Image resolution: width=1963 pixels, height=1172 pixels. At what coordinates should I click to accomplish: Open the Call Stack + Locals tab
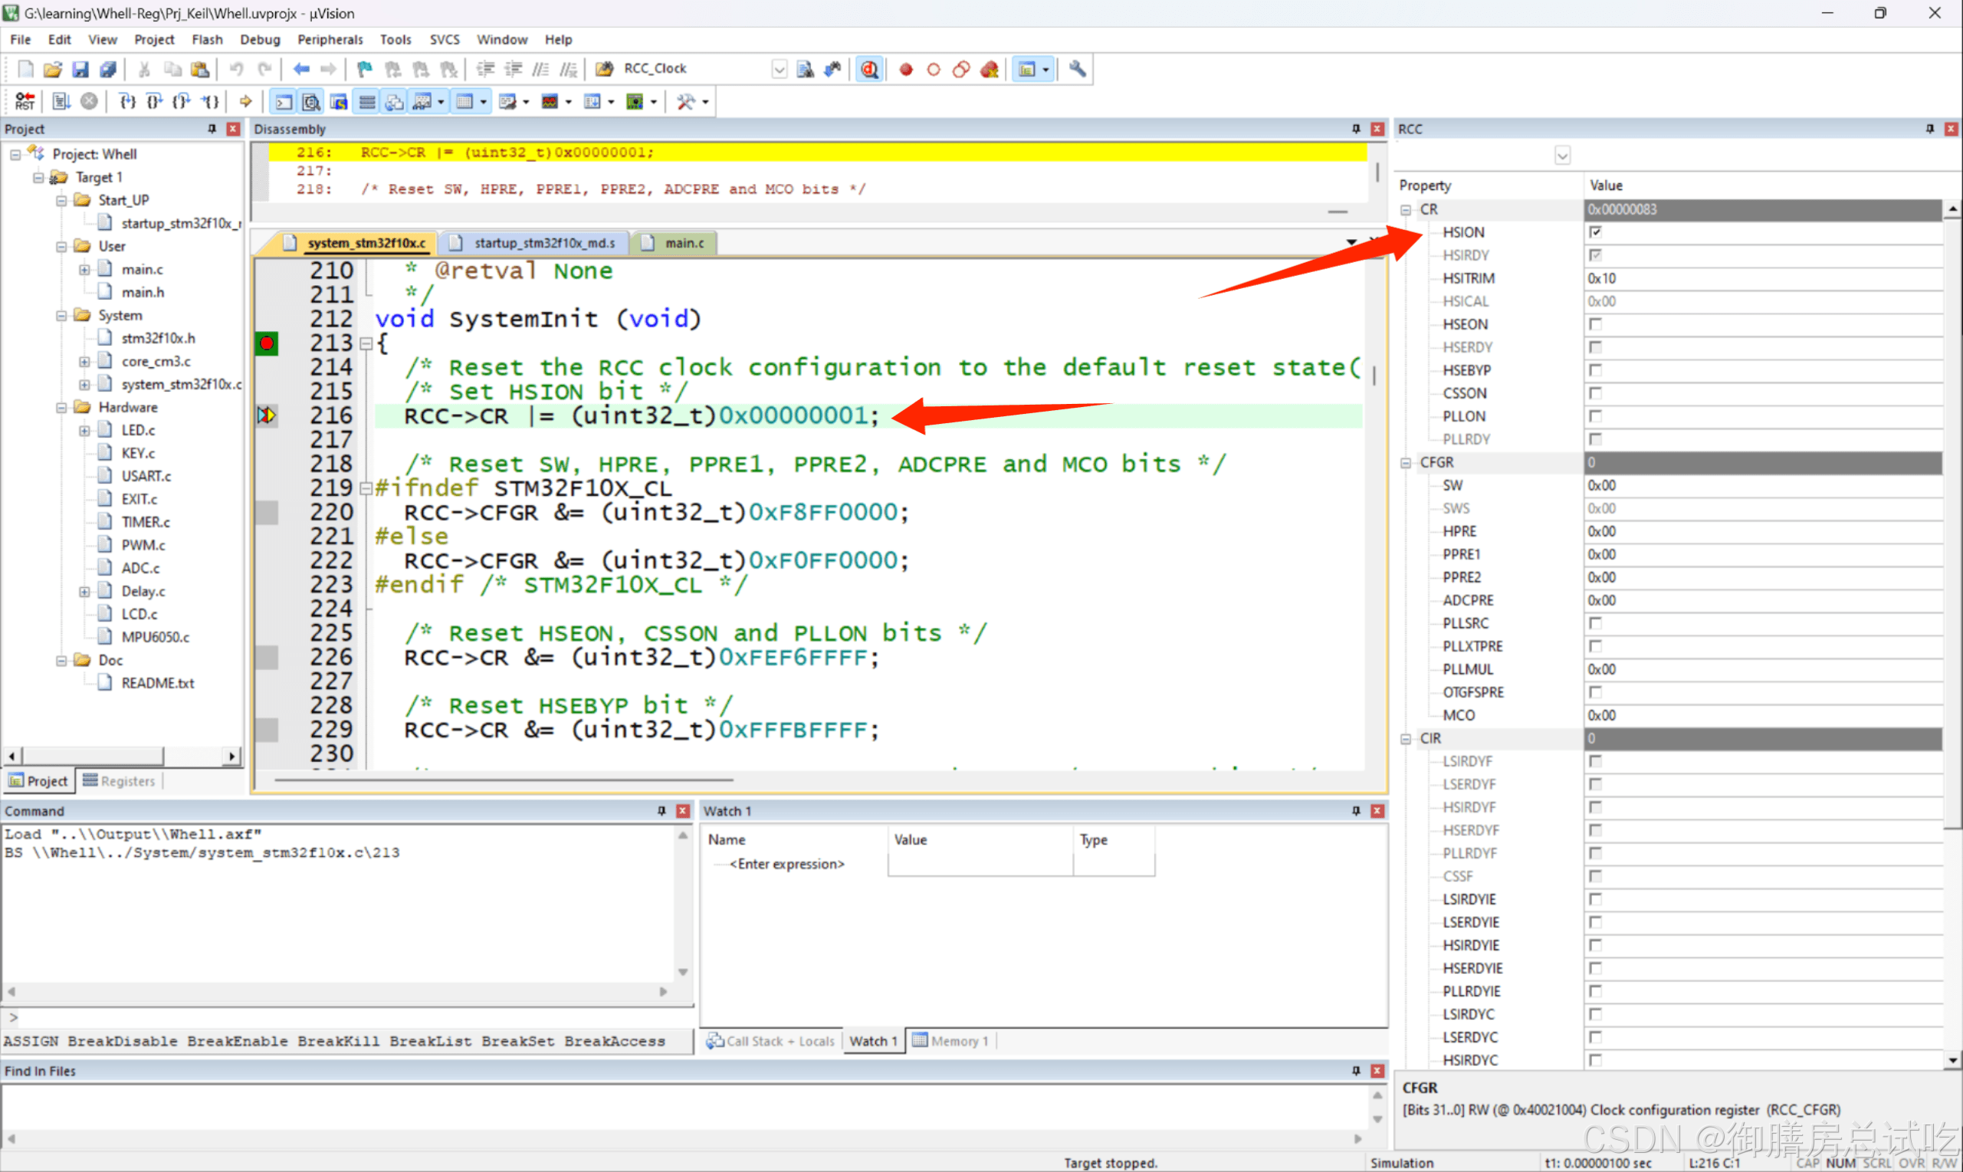pyautogui.click(x=770, y=1042)
